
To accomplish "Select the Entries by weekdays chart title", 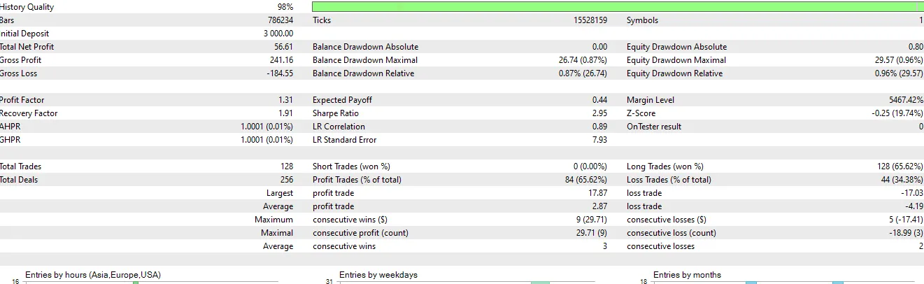I will (378, 275).
